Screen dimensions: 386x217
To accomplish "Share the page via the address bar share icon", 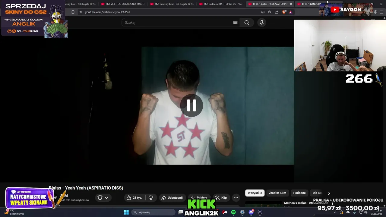I will pos(277,12).
